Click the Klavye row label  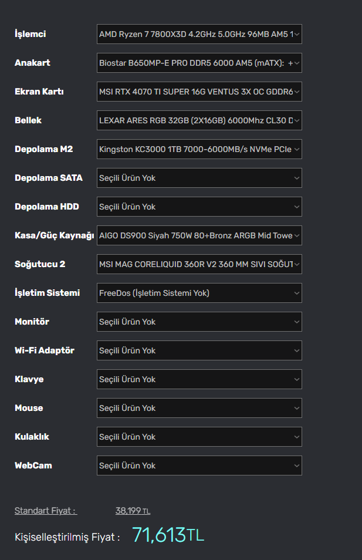(29, 379)
